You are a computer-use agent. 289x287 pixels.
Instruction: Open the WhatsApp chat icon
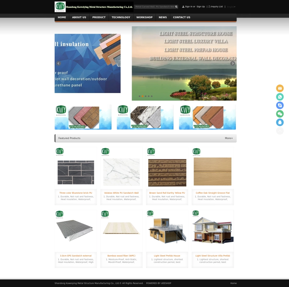(280, 97)
